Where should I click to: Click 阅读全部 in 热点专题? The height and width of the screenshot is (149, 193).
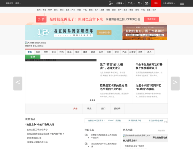click(x=161, y=131)
